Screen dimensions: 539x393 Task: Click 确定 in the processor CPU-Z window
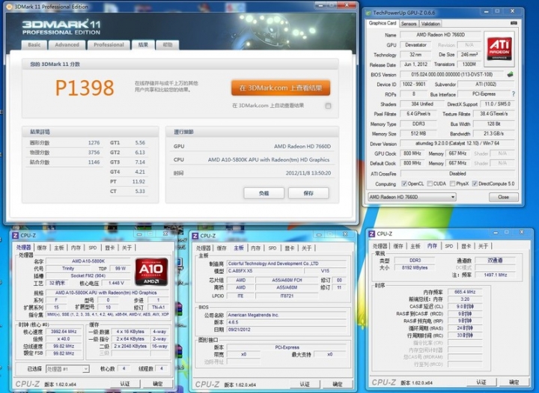(158, 384)
